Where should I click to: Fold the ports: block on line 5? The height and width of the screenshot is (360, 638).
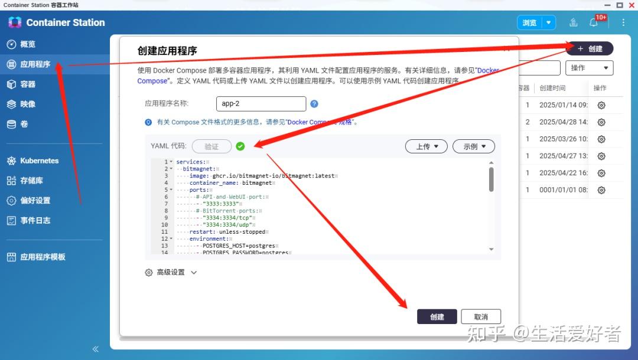click(x=171, y=190)
